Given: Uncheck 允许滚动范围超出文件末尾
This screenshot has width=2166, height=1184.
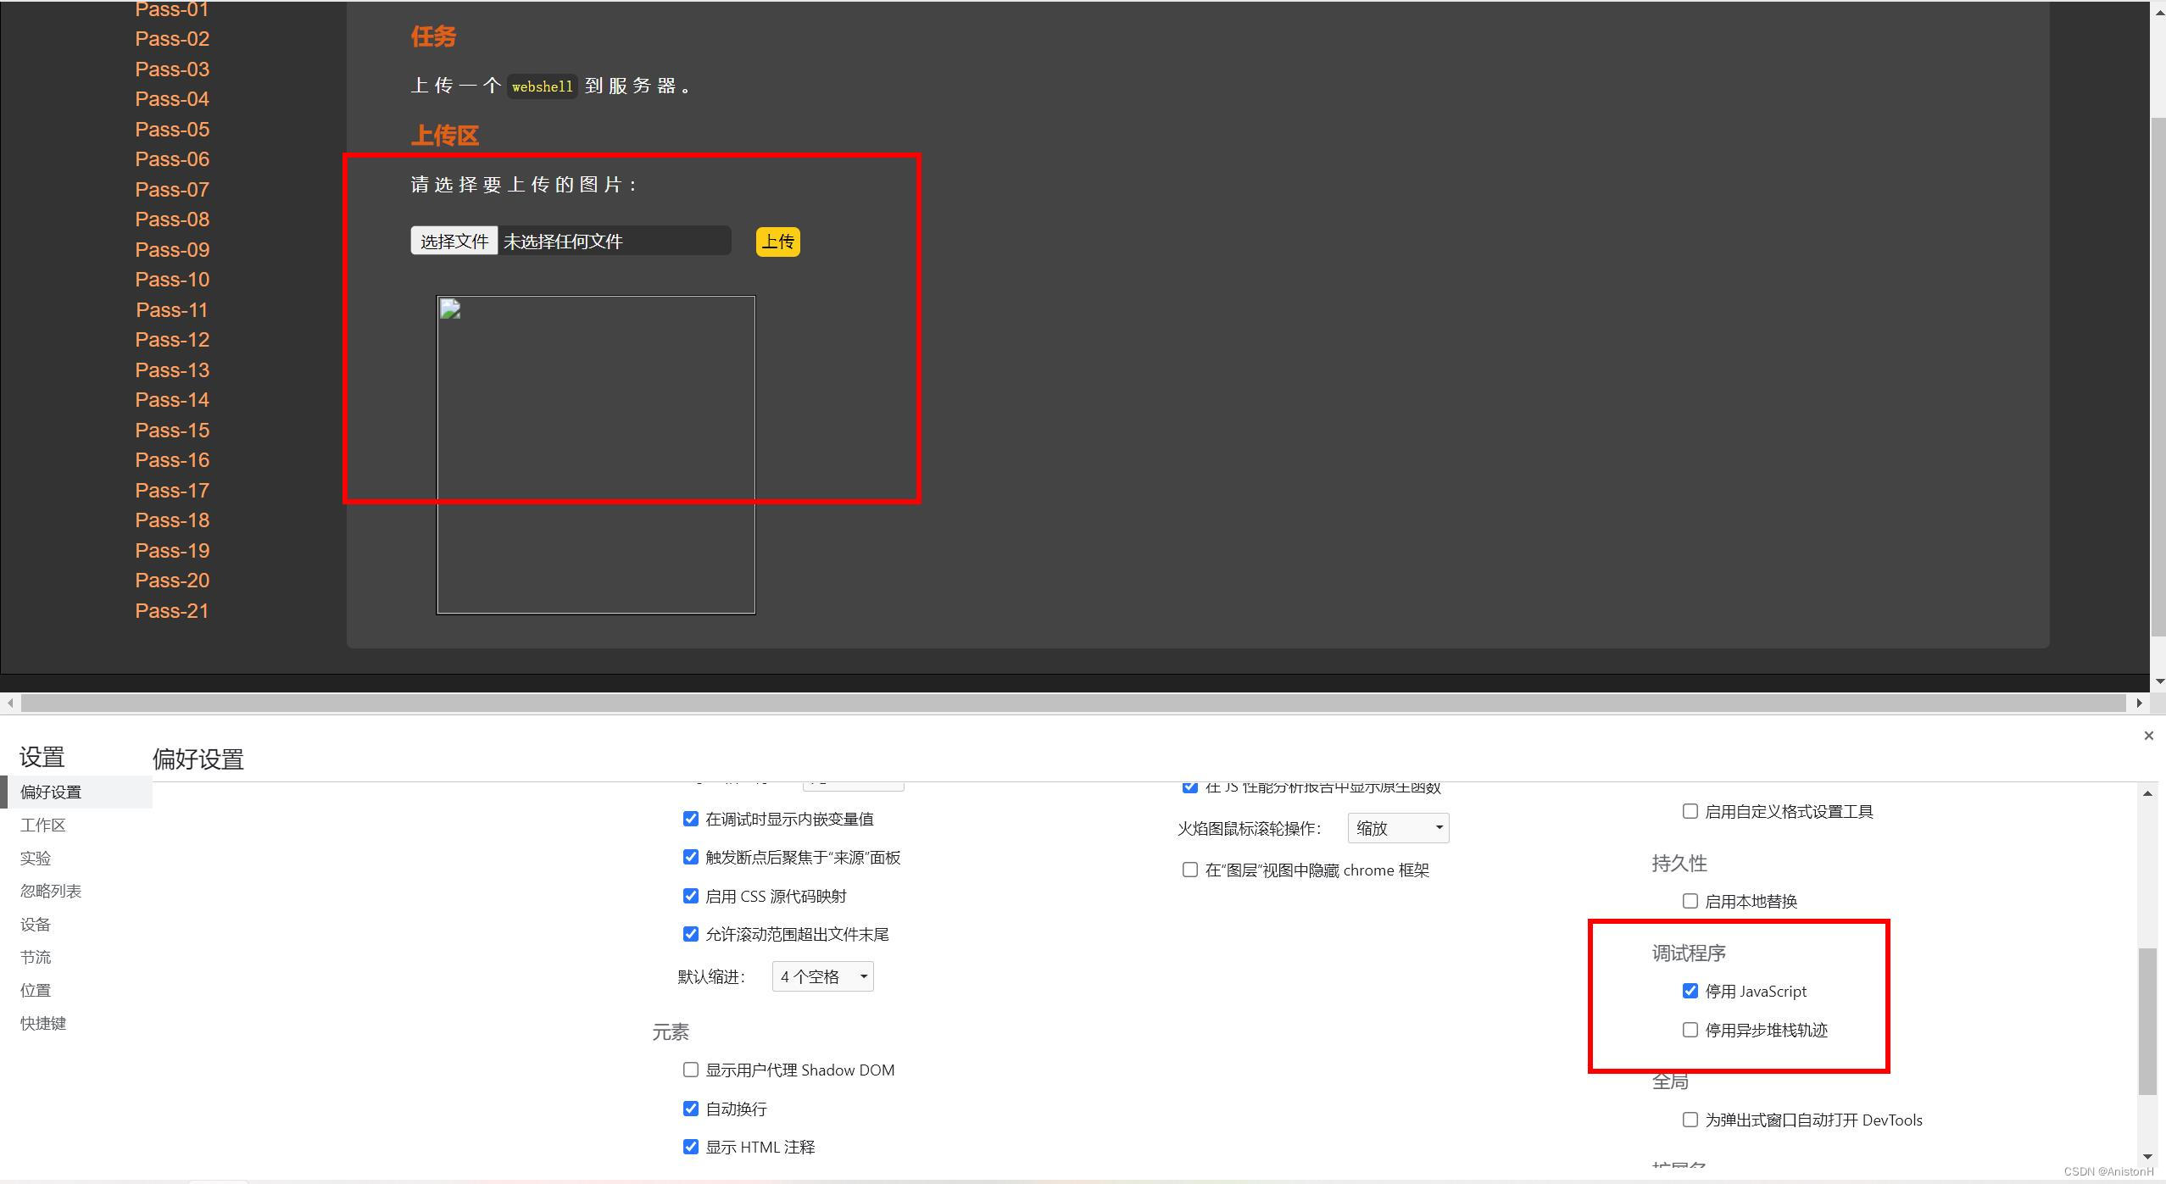Looking at the screenshot, I should (x=690, y=934).
